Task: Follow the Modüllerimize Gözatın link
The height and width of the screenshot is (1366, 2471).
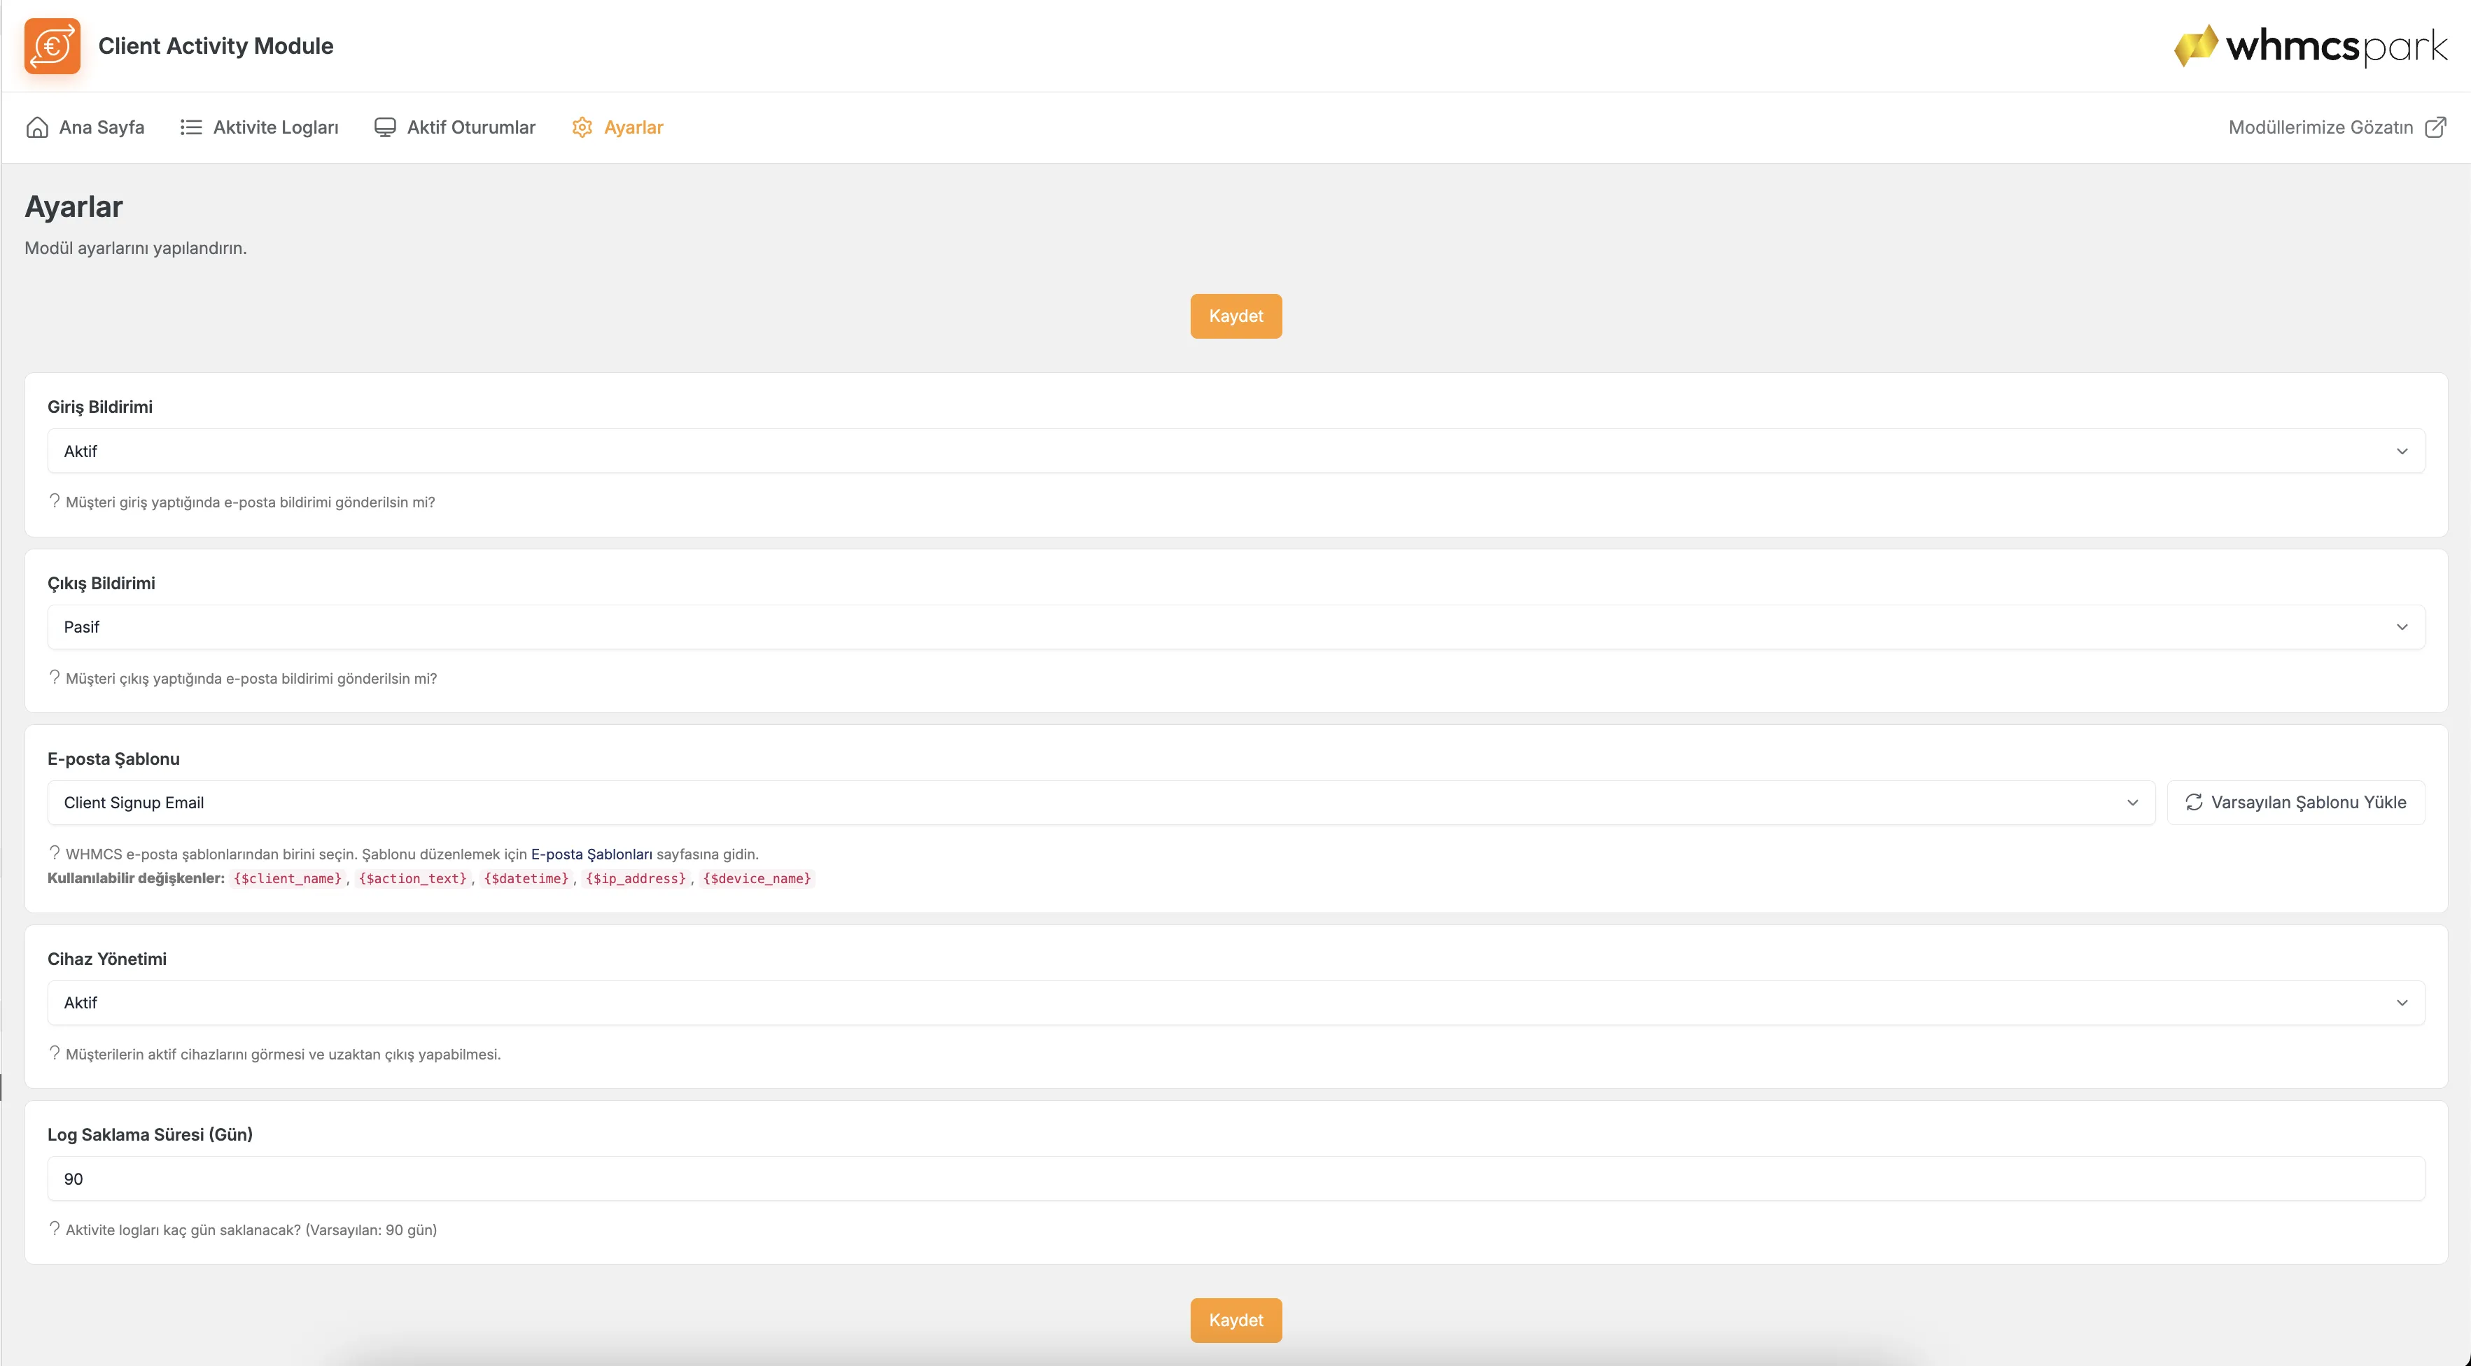Action: click(x=2338, y=127)
